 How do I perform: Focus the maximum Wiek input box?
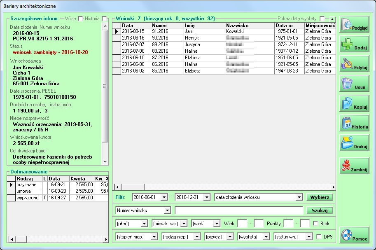click(x=259, y=224)
